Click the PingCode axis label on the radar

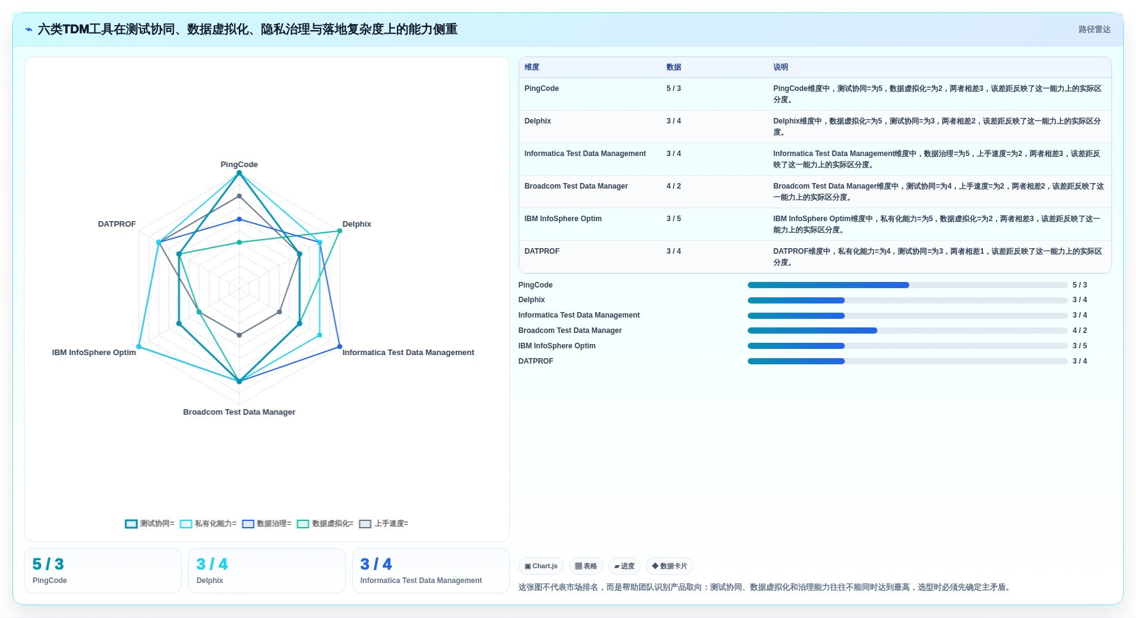pyautogui.click(x=239, y=165)
